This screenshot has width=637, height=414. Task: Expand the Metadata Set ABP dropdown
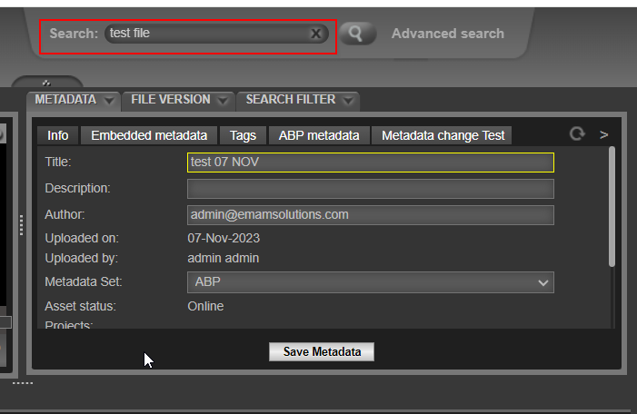[x=543, y=282]
